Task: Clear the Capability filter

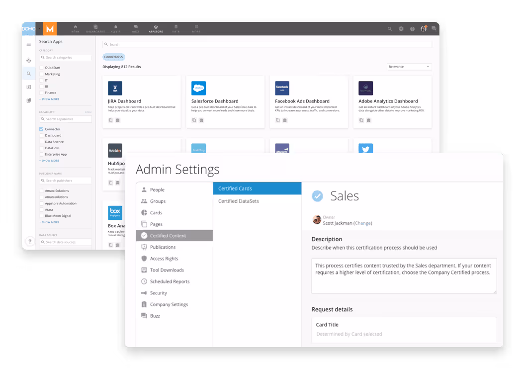Action: [x=88, y=112]
